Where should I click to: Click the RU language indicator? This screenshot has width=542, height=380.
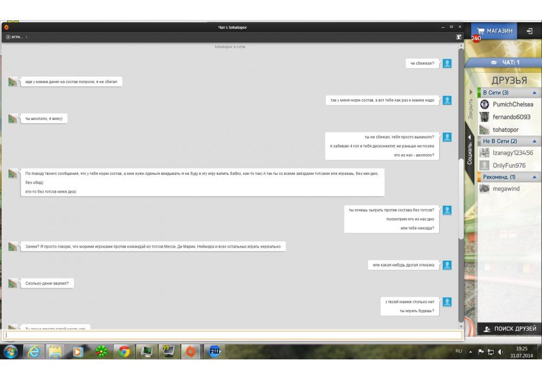(459, 351)
